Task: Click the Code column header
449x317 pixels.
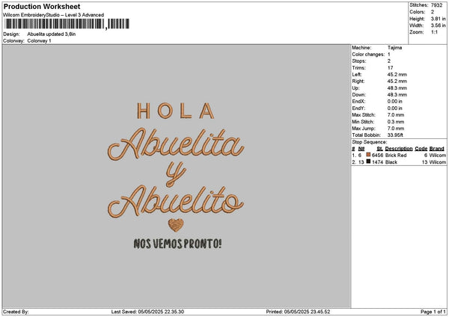Action: (x=421, y=148)
